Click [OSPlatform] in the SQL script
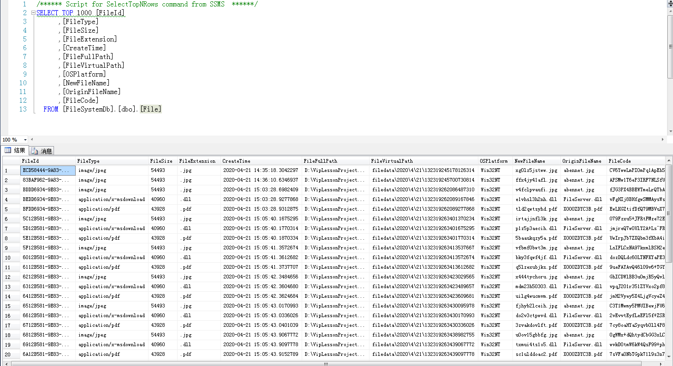673x366 pixels. coord(84,74)
